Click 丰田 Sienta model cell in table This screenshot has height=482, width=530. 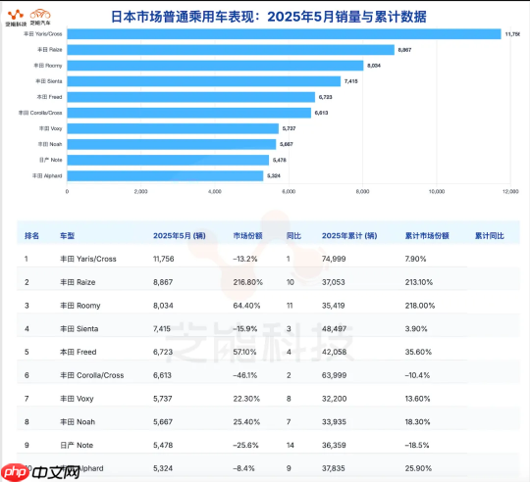(x=79, y=329)
